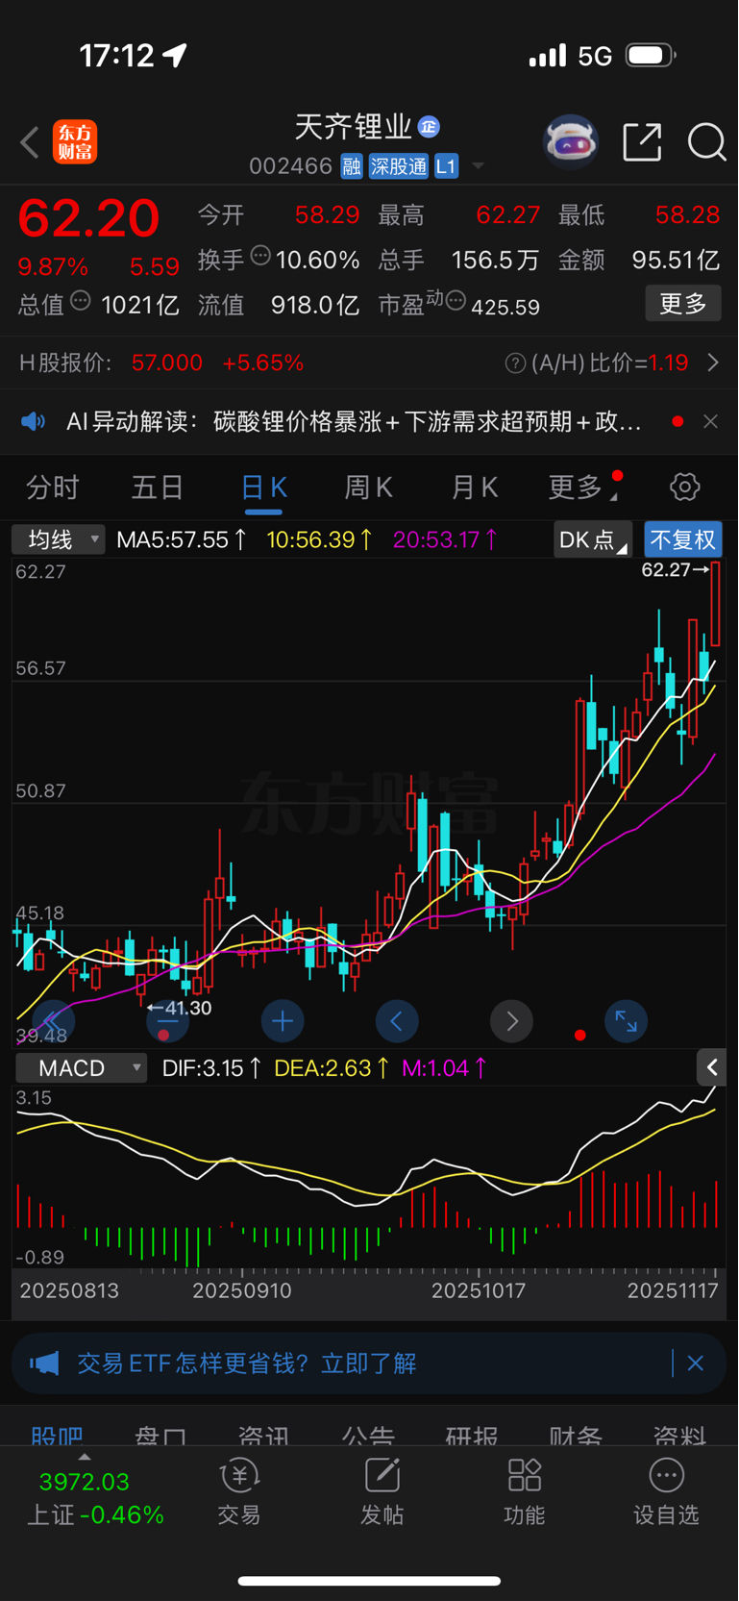Open the 研报 tab
The width and height of the screenshot is (739, 1601).
(x=472, y=1436)
